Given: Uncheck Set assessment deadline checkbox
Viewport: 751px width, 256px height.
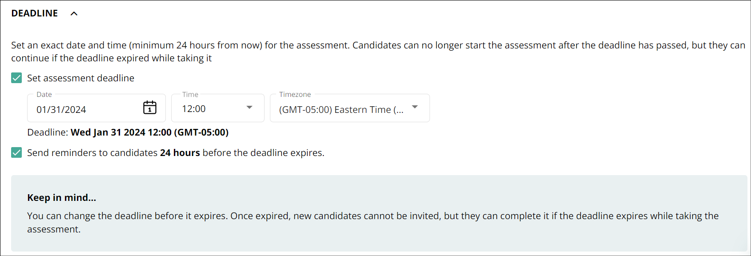Looking at the screenshot, I should tap(16, 78).
